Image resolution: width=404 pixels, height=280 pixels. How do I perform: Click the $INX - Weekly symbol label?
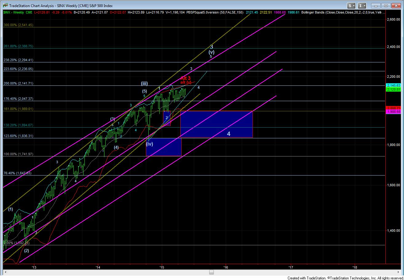(14, 12)
